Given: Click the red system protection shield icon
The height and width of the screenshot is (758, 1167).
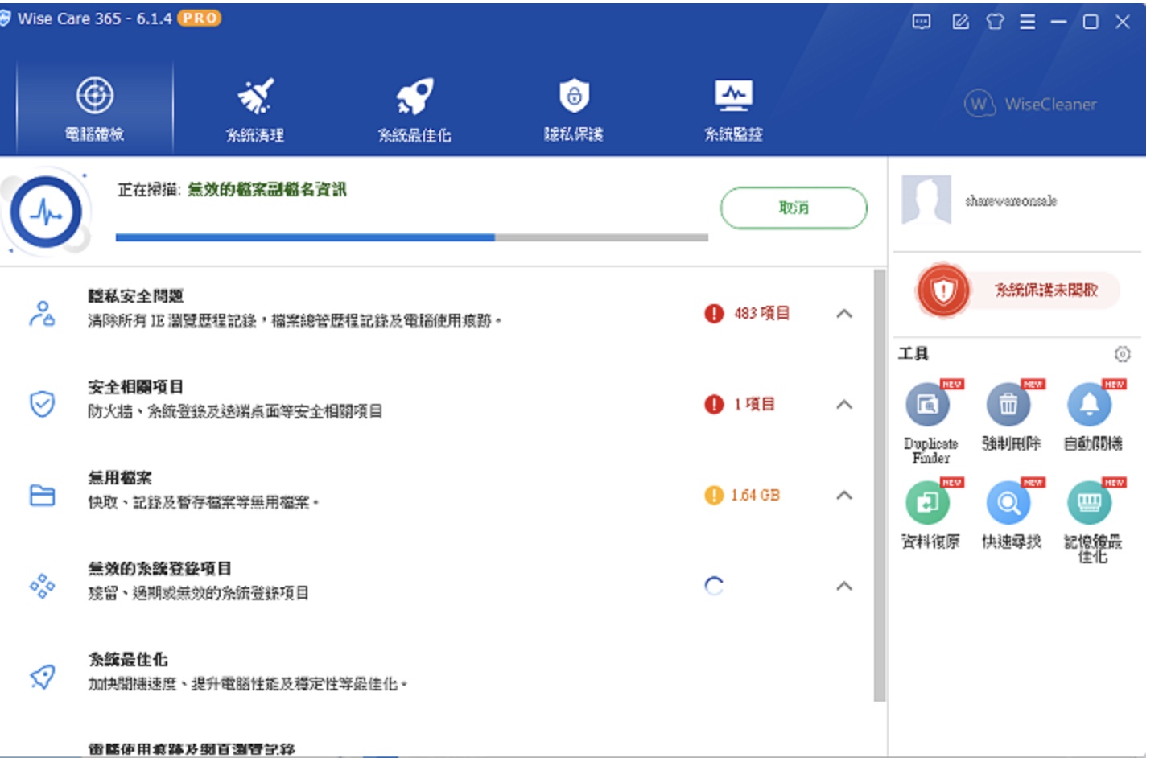Looking at the screenshot, I should 942,290.
